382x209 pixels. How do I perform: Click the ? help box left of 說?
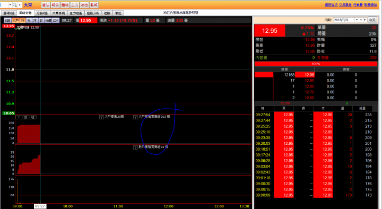point(19,117)
